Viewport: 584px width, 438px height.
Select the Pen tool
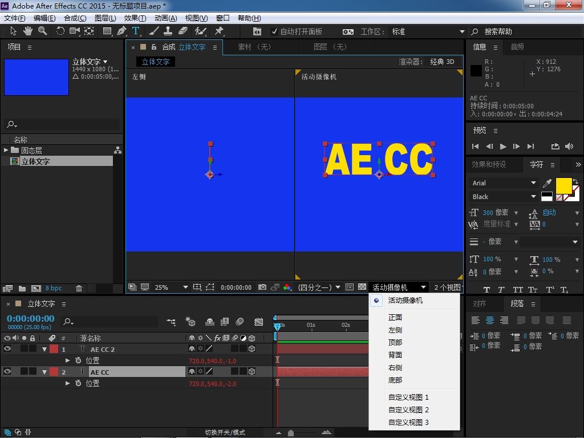pos(121,31)
